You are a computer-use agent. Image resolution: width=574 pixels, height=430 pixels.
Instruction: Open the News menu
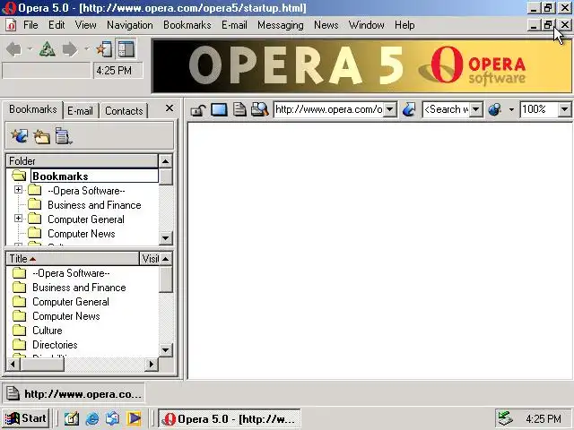pos(326,25)
